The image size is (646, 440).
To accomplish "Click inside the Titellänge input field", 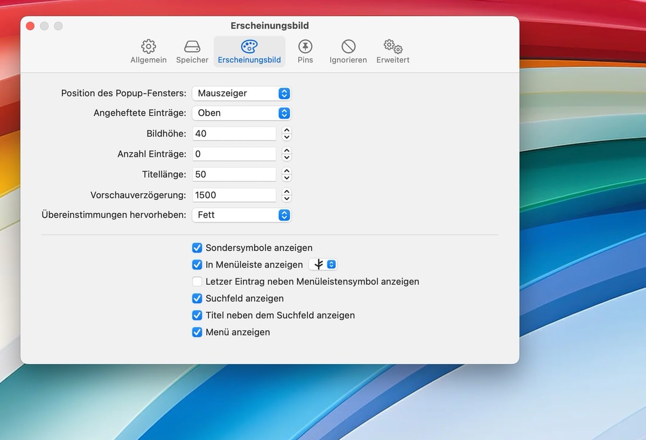I will point(234,174).
